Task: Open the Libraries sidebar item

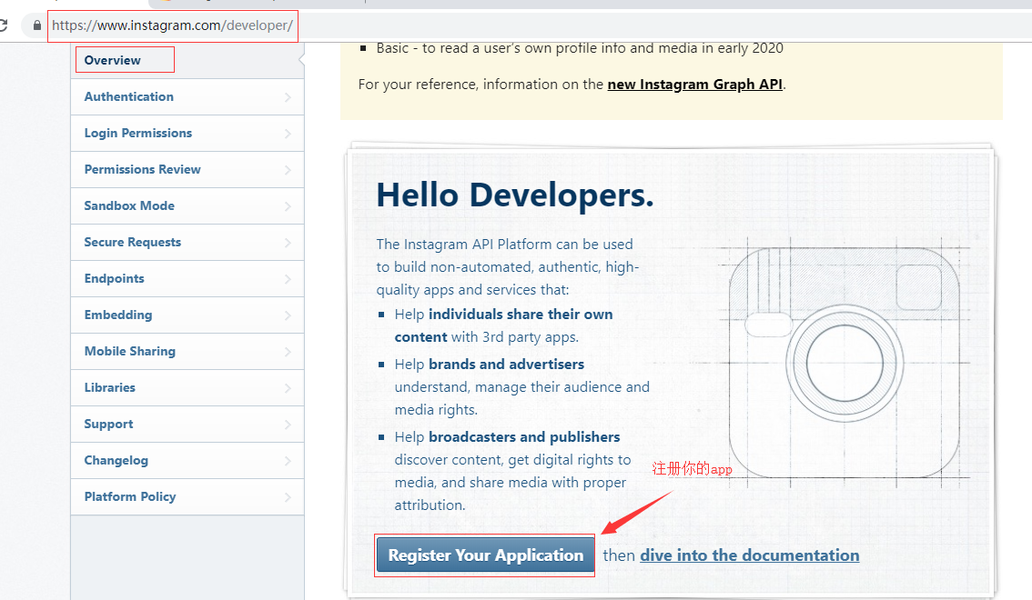Action: [x=187, y=388]
